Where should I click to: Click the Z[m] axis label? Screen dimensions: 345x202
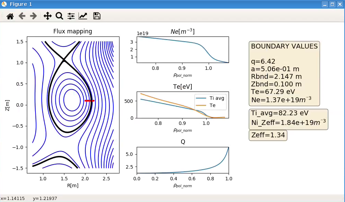coord(8,105)
